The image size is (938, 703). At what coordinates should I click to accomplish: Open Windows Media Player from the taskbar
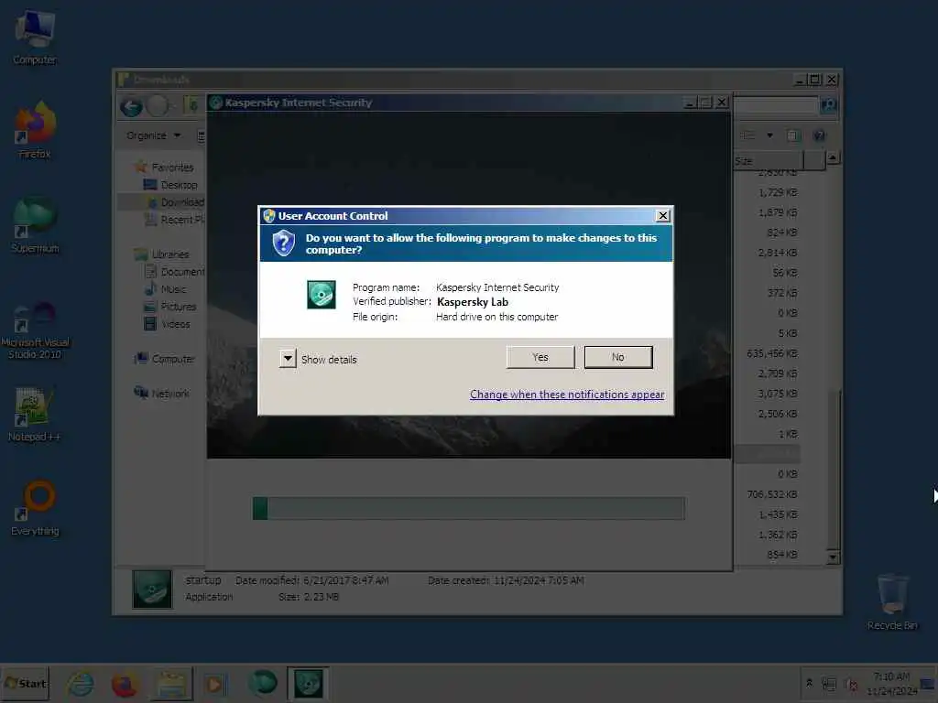[214, 684]
